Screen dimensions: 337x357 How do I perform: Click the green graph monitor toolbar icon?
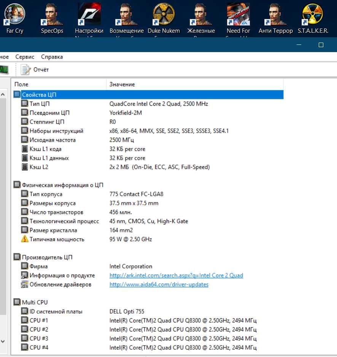tap(4, 70)
